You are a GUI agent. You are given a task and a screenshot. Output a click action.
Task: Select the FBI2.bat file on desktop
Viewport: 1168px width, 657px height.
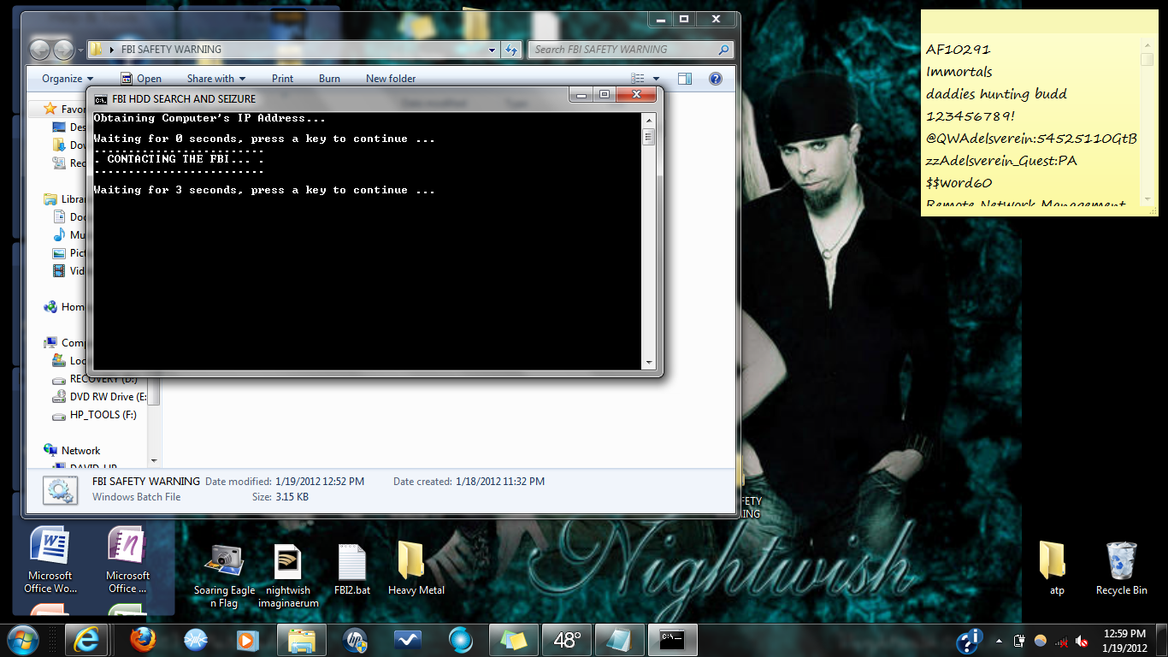[351, 569]
